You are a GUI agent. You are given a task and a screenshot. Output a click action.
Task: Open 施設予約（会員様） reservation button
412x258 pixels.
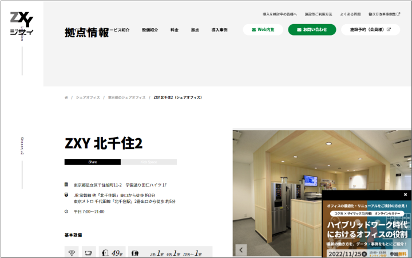point(370,29)
